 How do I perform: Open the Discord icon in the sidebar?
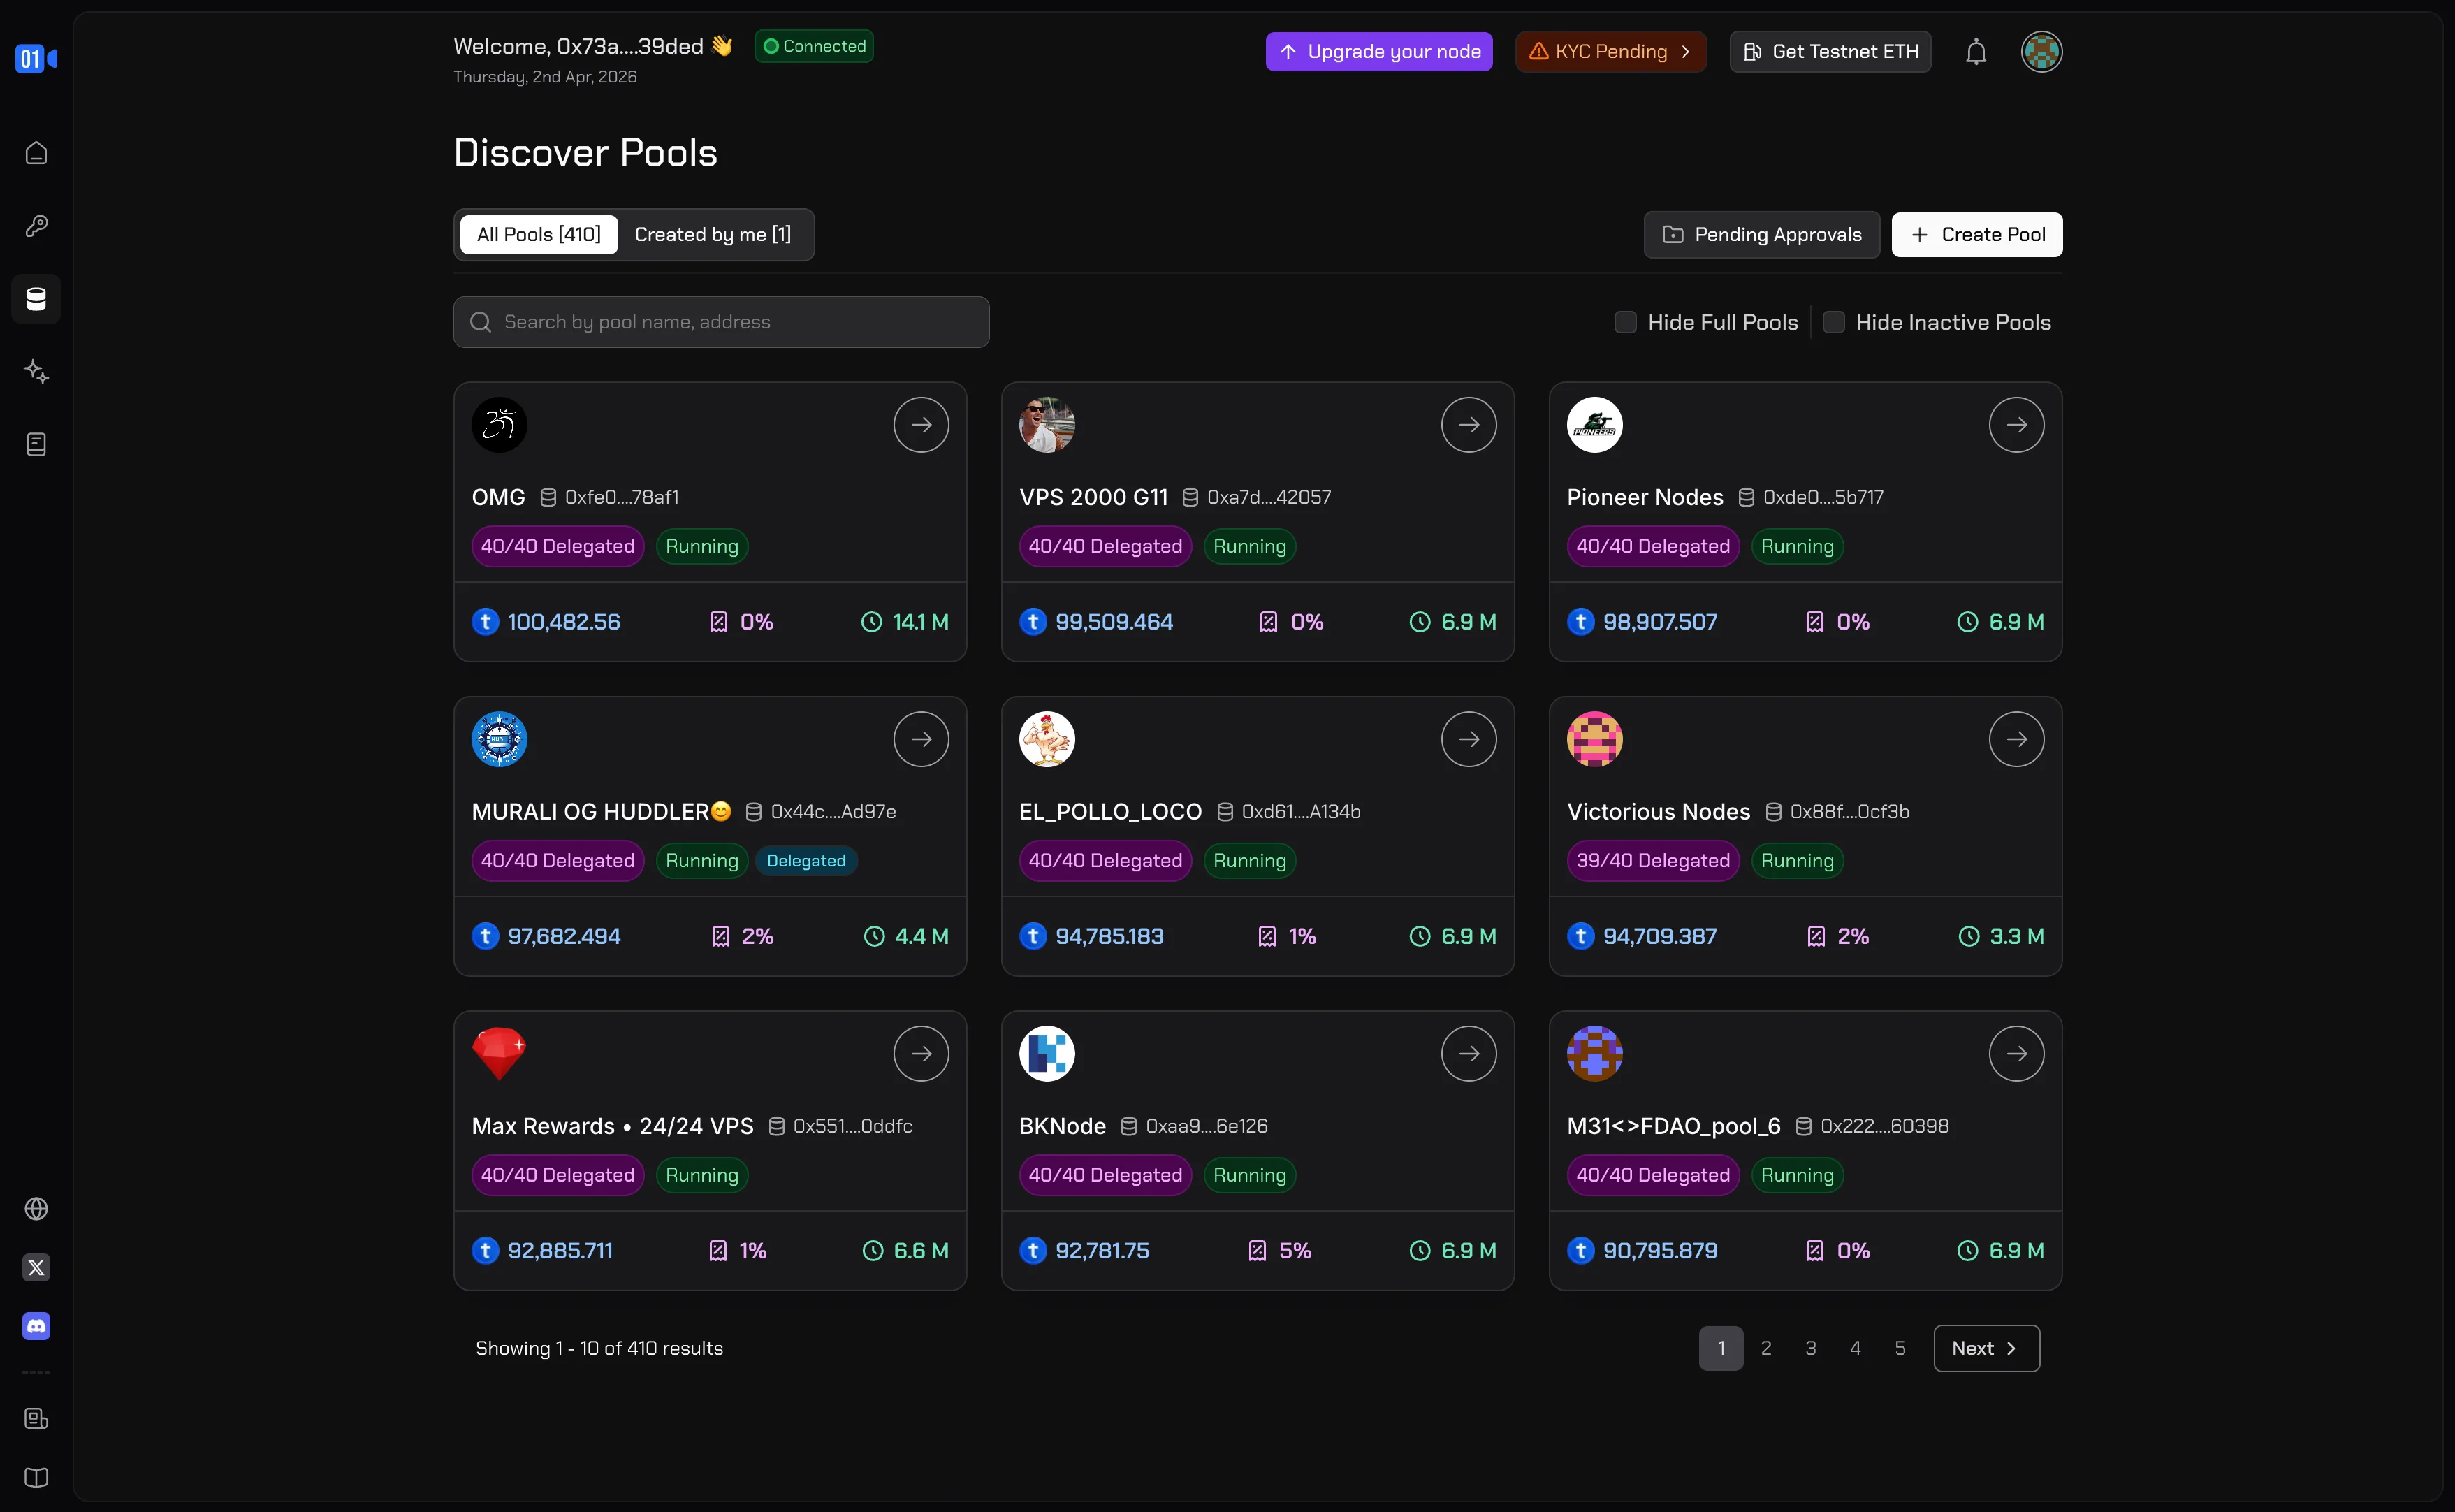36,1326
